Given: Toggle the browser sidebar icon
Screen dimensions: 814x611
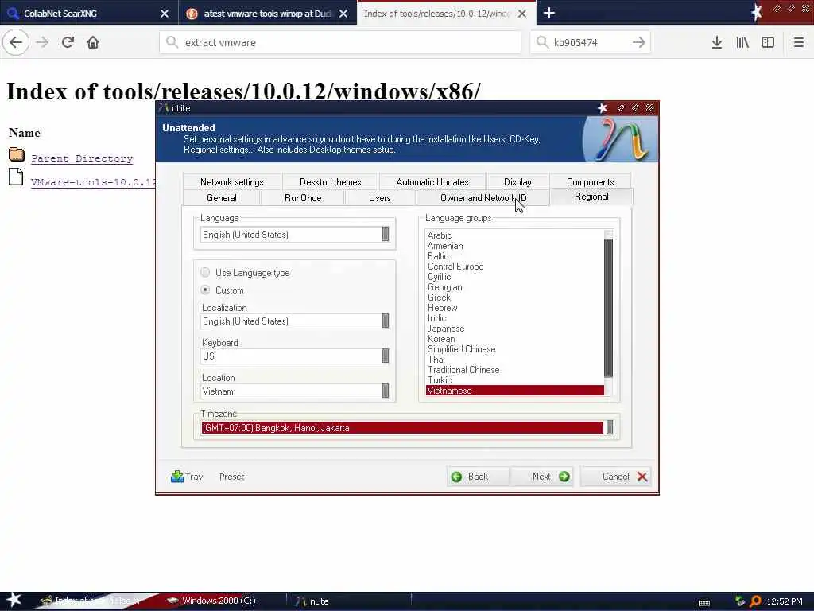Looking at the screenshot, I should 768,43.
